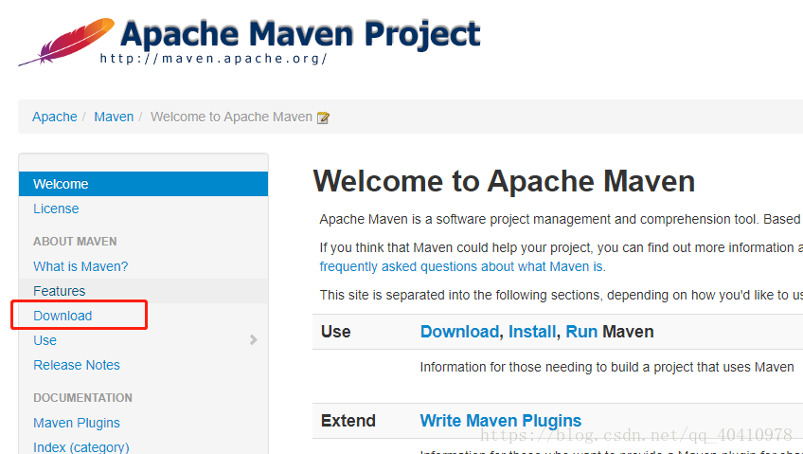The width and height of the screenshot is (803, 454).
Task: Click the Apache feather logo
Action: [66, 42]
